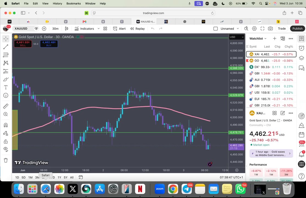Open the Unnamed layout setup square
The height and width of the screenshot is (198, 306).
(216, 29)
